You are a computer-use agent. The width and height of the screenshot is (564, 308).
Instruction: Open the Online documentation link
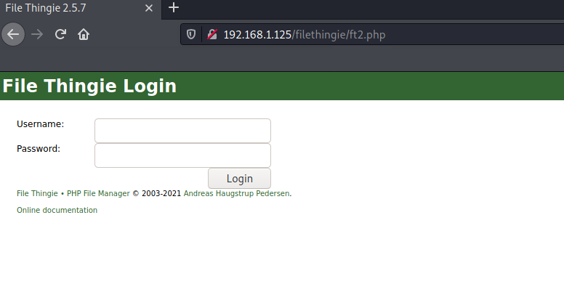coord(57,210)
